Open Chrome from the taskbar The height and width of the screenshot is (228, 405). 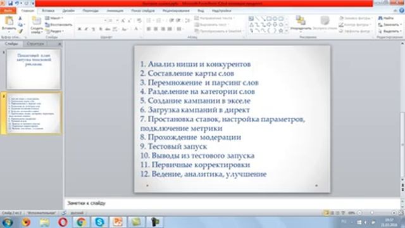(81, 222)
